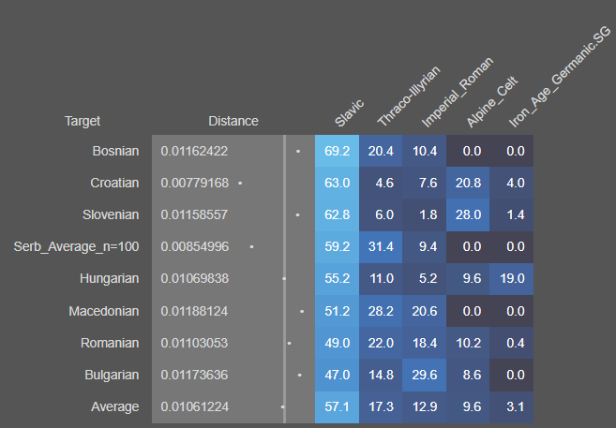The image size is (616, 428).
Task: Click the Distance column header
Action: pyautogui.click(x=233, y=121)
